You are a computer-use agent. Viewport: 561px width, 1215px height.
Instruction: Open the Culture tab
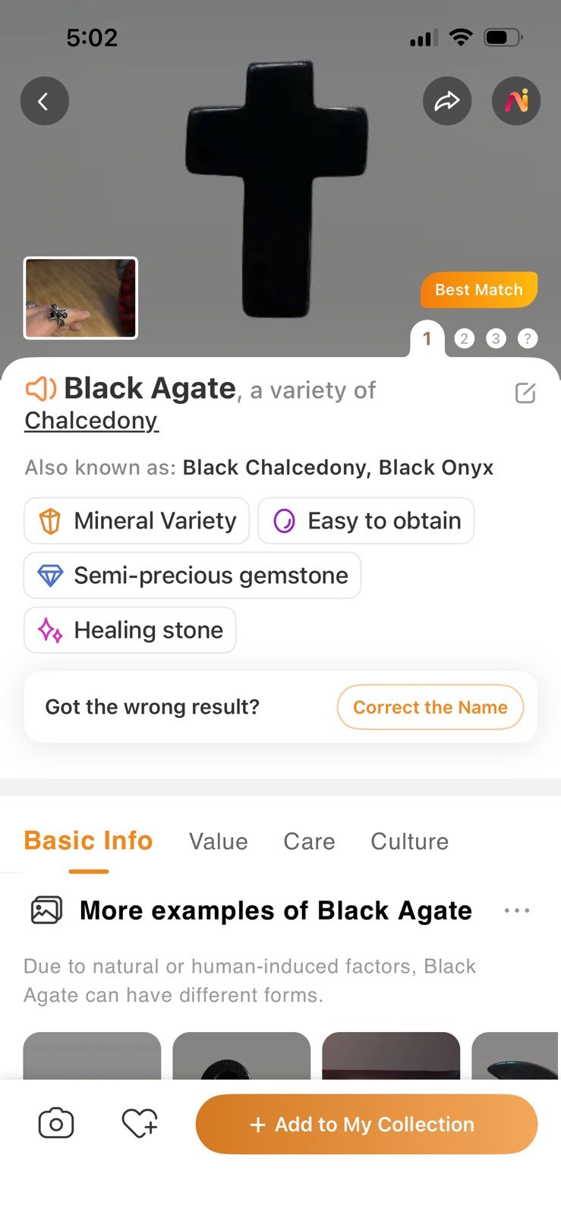pyautogui.click(x=409, y=841)
